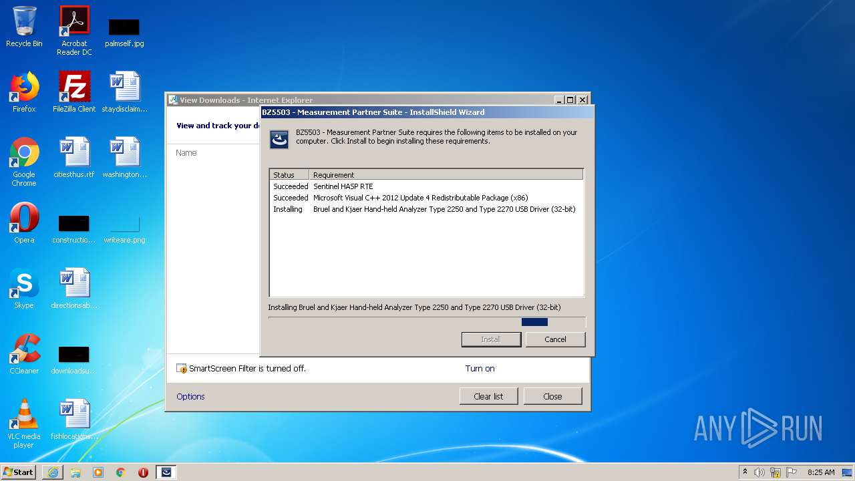Maximize the View Downloads window
Image resolution: width=855 pixels, height=481 pixels.
[570, 100]
